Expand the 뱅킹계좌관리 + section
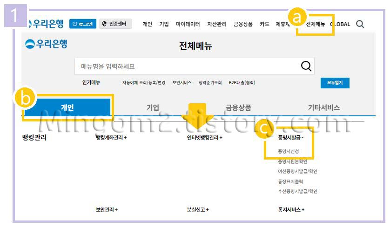Image resolution: width=390 pixels, height=227 pixels. pos(111,138)
